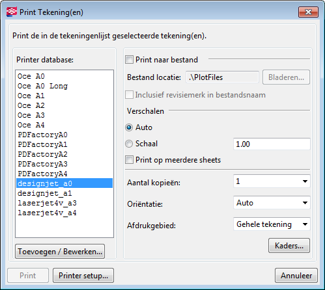This screenshot has height=290, width=325.
Task: Enable Print naar bestand checkbox
Action: [x=129, y=60]
